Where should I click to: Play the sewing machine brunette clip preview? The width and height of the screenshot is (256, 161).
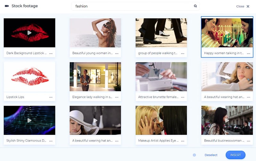(161, 77)
